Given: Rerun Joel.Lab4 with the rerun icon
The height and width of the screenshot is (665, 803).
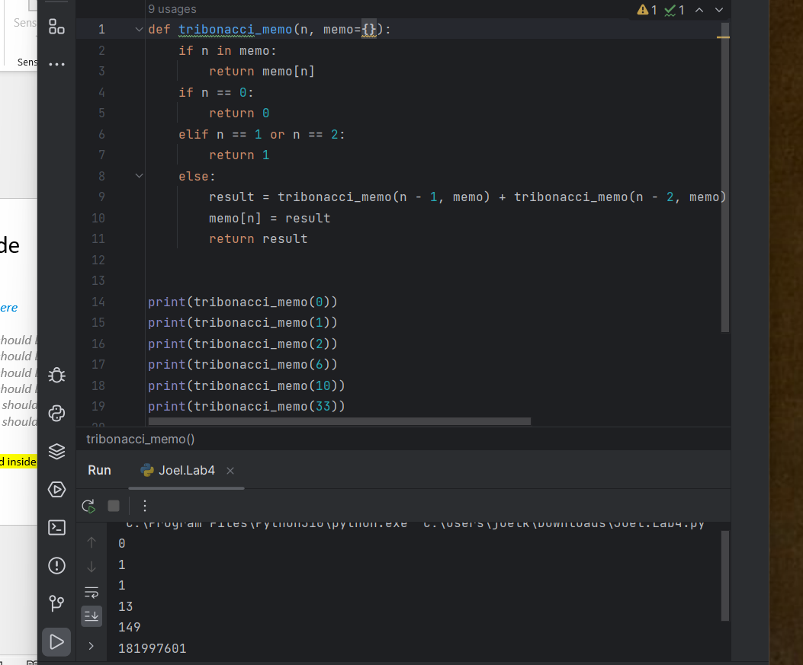Looking at the screenshot, I should coord(88,506).
